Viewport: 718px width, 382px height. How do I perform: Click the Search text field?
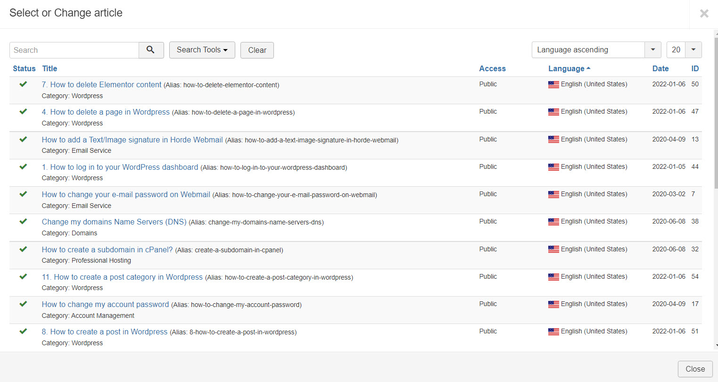coord(74,50)
